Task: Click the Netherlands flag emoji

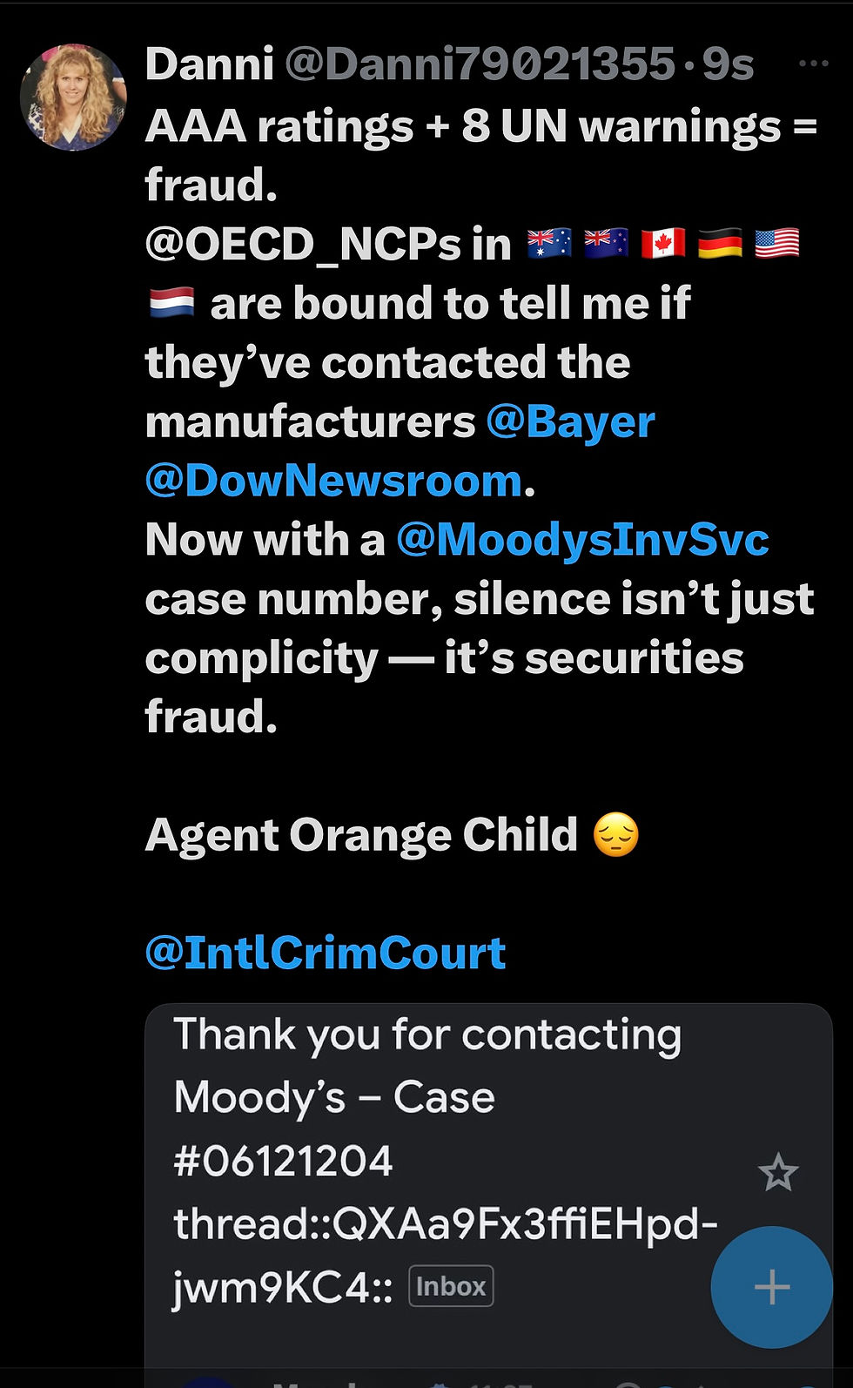Action: point(171,303)
